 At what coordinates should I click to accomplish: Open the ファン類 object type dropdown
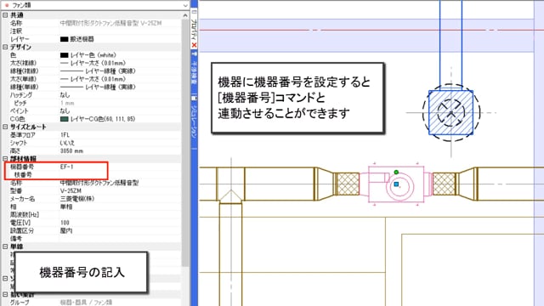pyautogui.click(x=185, y=5)
